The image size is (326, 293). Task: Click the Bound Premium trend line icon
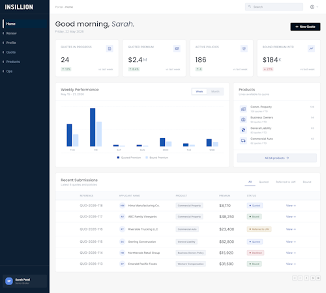pyautogui.click(x=311, y=49)
